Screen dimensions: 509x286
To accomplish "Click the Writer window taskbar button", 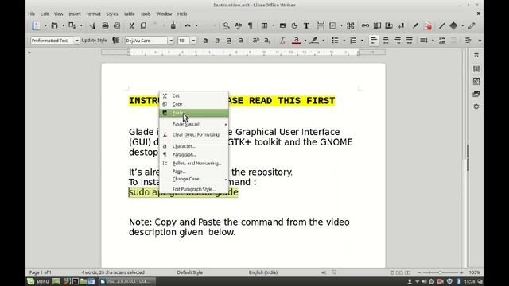I will point(126,281).
